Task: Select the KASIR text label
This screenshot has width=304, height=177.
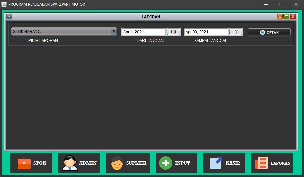Action: (x=233, y=163)
